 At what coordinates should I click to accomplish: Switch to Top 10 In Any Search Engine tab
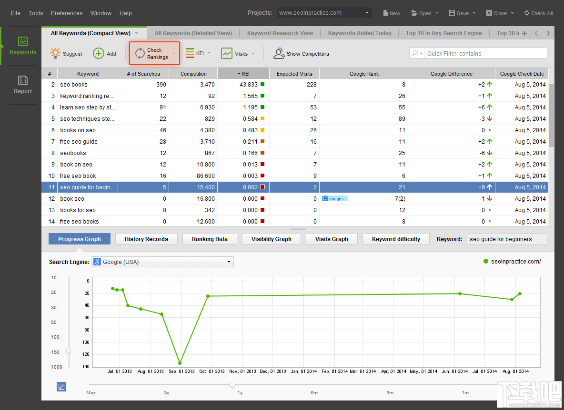point(444,33)
